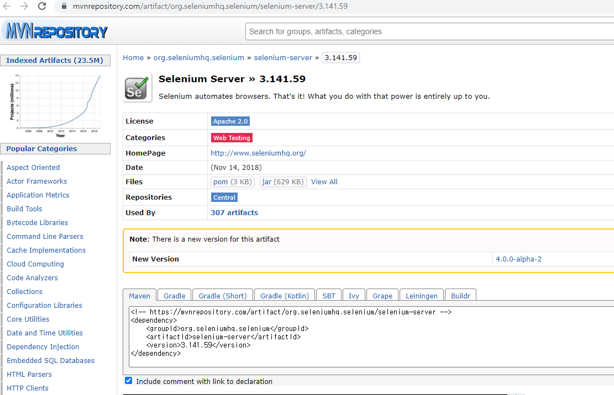Open the 307 artifacts link
This screenshot has height=395, width=614.
(x=234, y=212)
